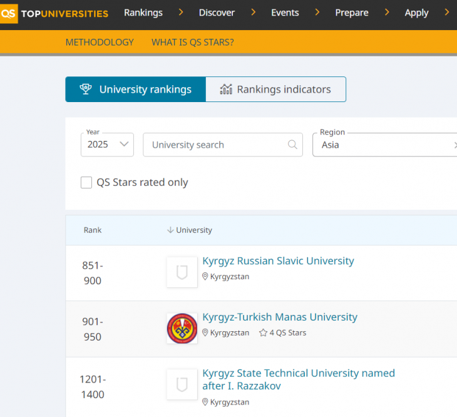Click the sort arrow next to University column
Image resolution: width=457 pixels, height=417 pixels.
[x=170, y=230]
